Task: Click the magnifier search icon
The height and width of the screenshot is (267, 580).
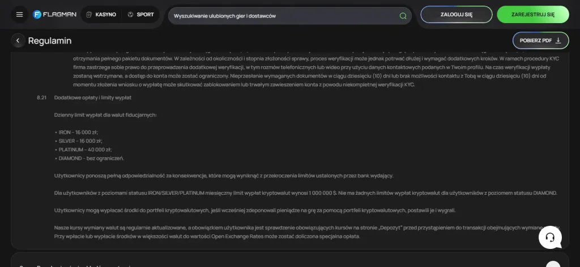Action: coord(403,16)
